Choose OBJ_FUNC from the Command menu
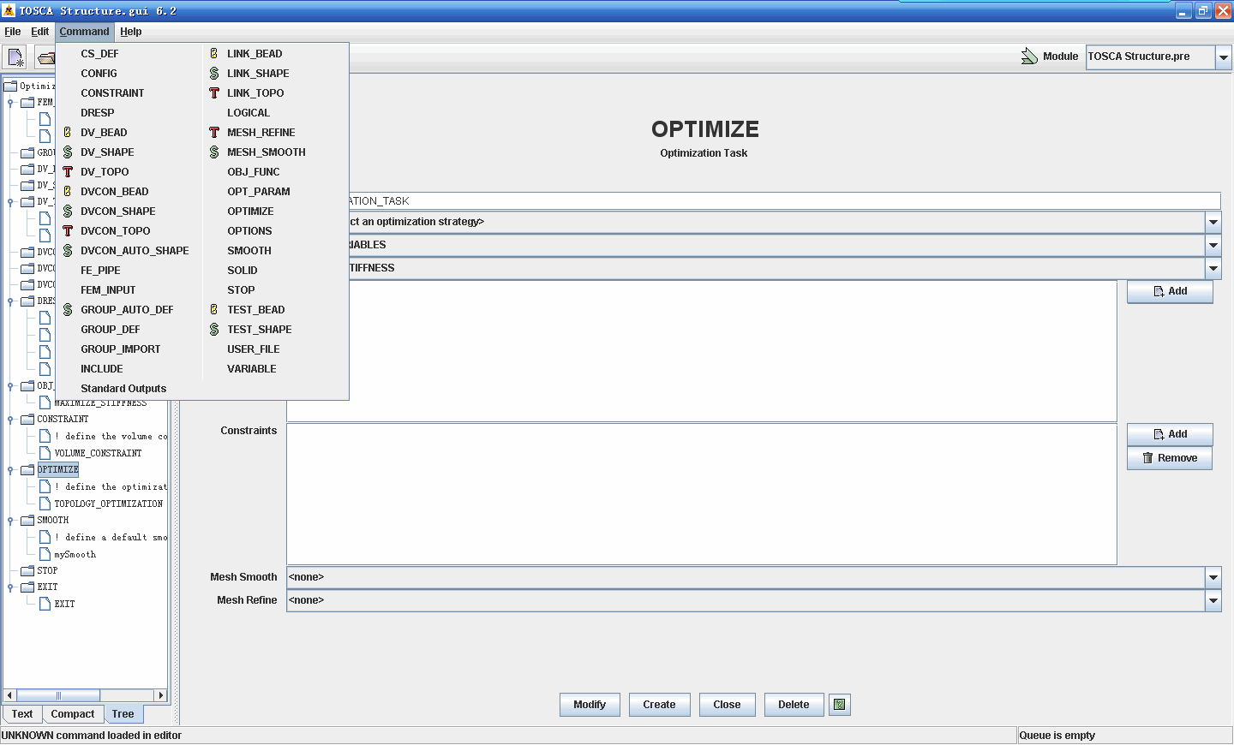Screen dimensions: 1234x745 [253, 172]
